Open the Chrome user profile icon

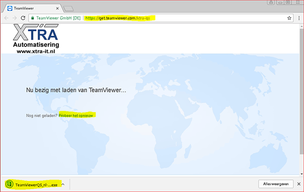[x=271, y=2]
